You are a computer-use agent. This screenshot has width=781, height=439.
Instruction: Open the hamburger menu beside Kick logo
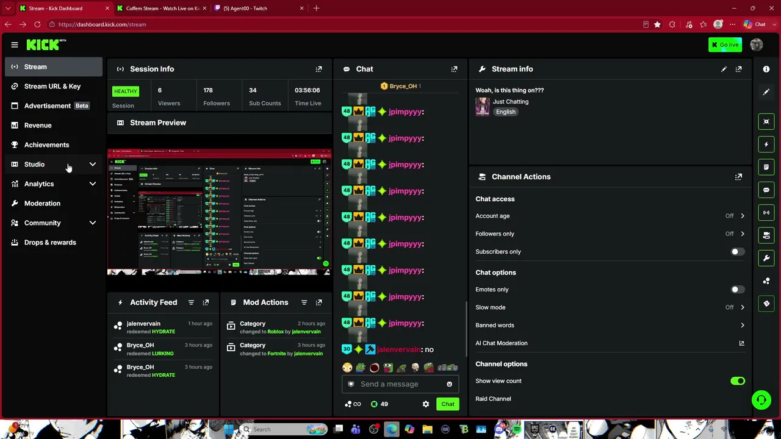click(15, 45)
